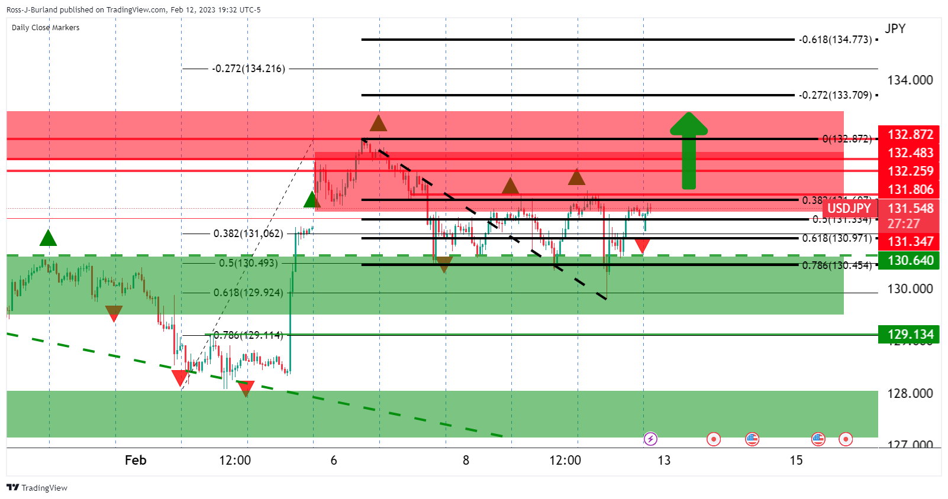Select the 0.786(129.114) retracement label
The width and height of the screenshot is (948, 499).
click(248, 335)
